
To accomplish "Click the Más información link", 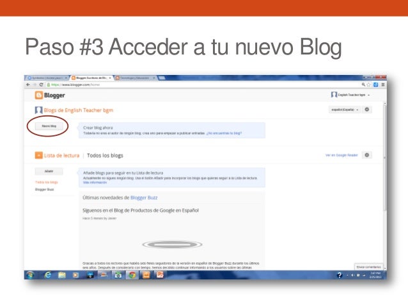I will point(95,183).
